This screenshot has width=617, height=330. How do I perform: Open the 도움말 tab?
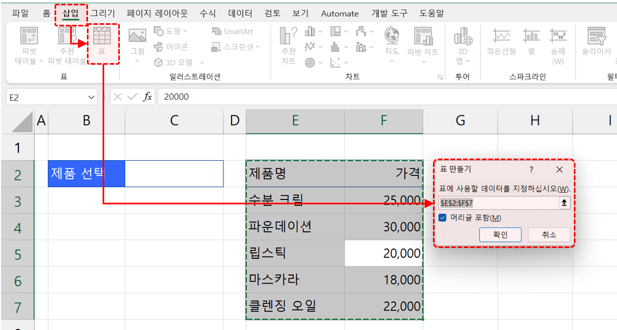431,13
